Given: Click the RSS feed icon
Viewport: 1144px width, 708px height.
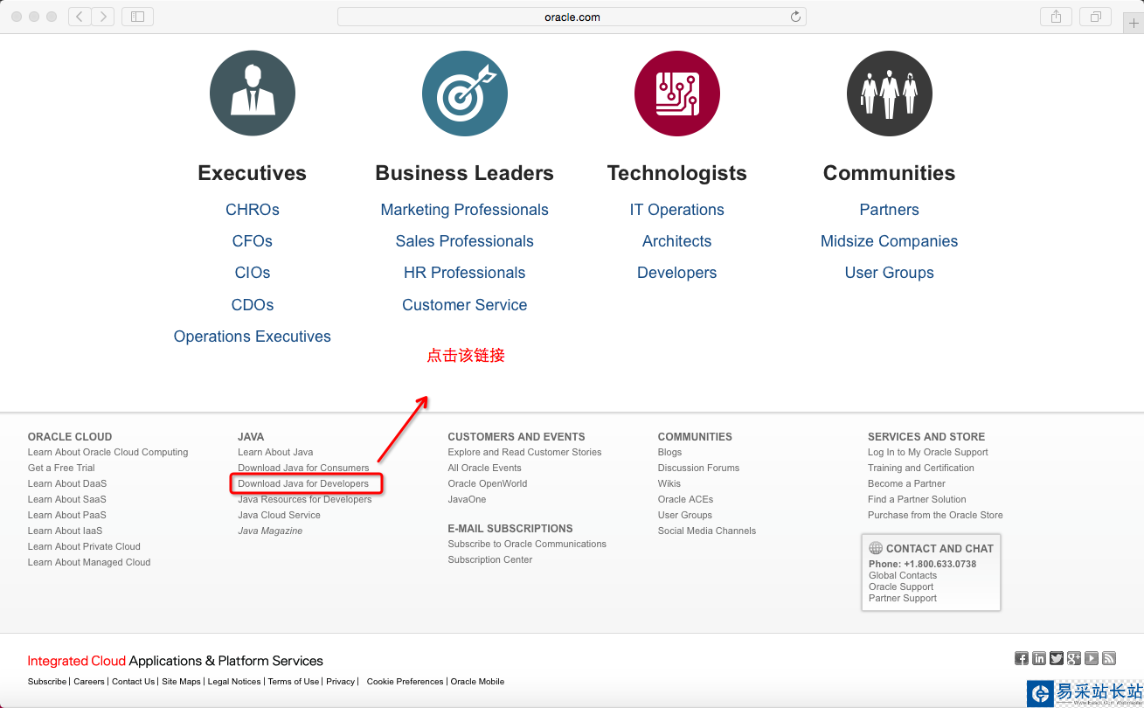Looking at the screenshot, I should 1108,658.
